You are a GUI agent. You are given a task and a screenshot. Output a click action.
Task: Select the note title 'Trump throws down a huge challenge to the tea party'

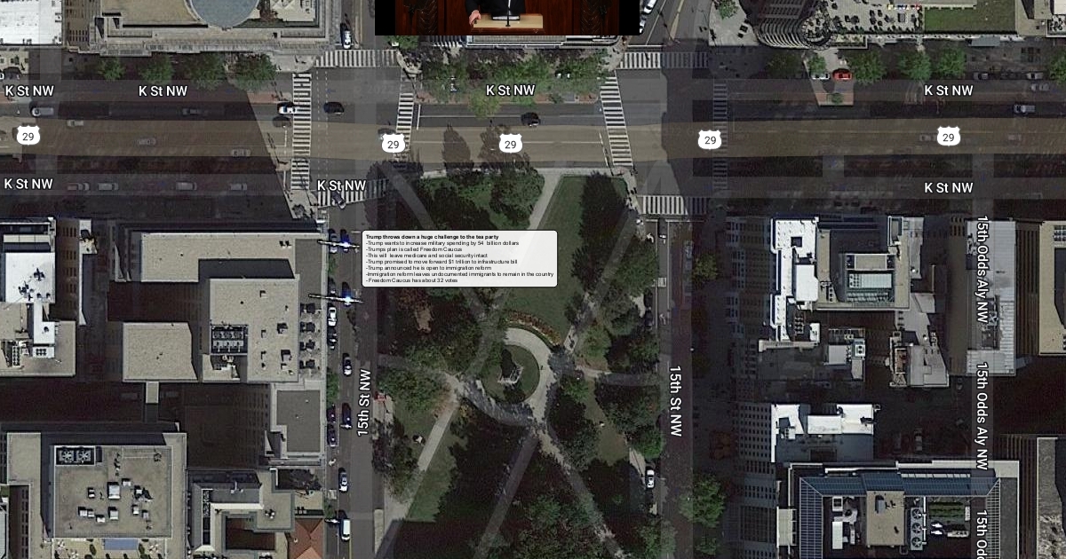pyautogui.click(x=432, y=237)
